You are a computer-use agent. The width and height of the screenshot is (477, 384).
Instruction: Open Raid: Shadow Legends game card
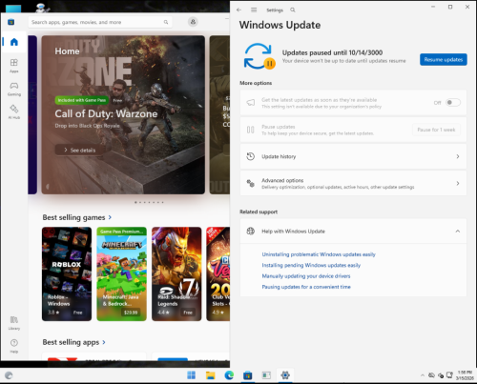pos(176,273)
